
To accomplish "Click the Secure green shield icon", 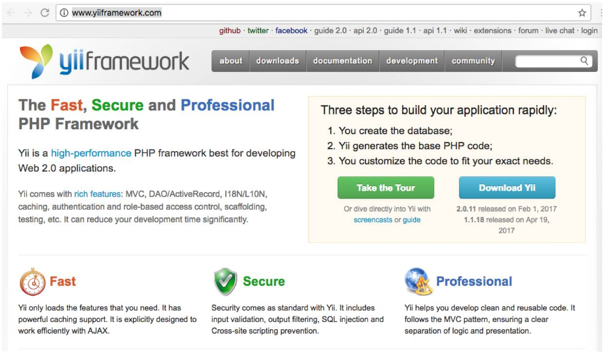I will (x=226, y=282).
